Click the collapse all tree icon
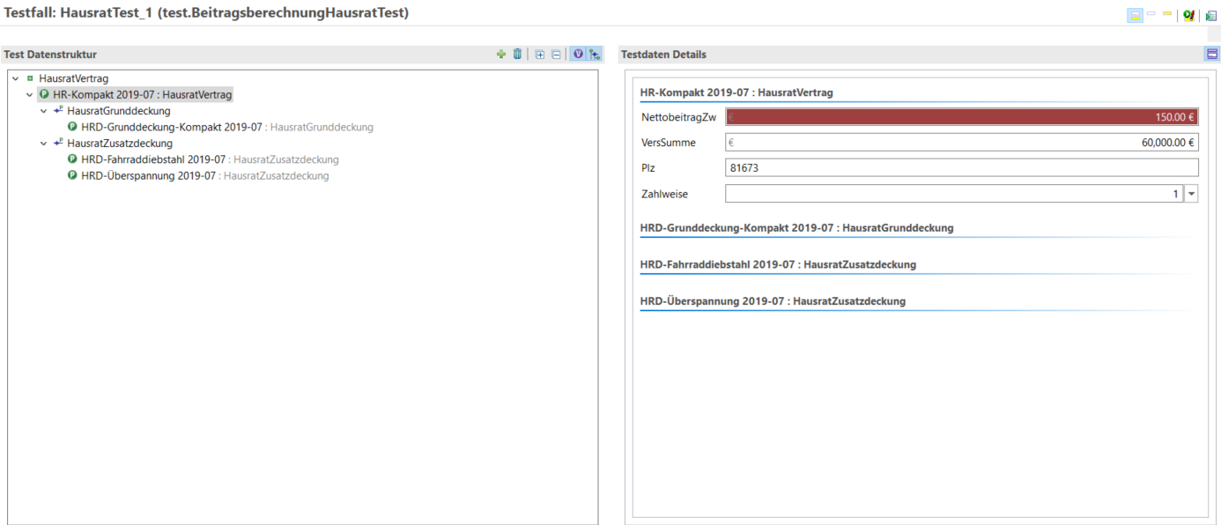1221x525 pixels. point(556,55)
